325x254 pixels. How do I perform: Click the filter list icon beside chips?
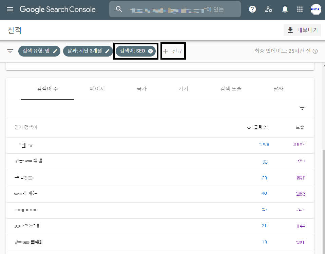10,51
